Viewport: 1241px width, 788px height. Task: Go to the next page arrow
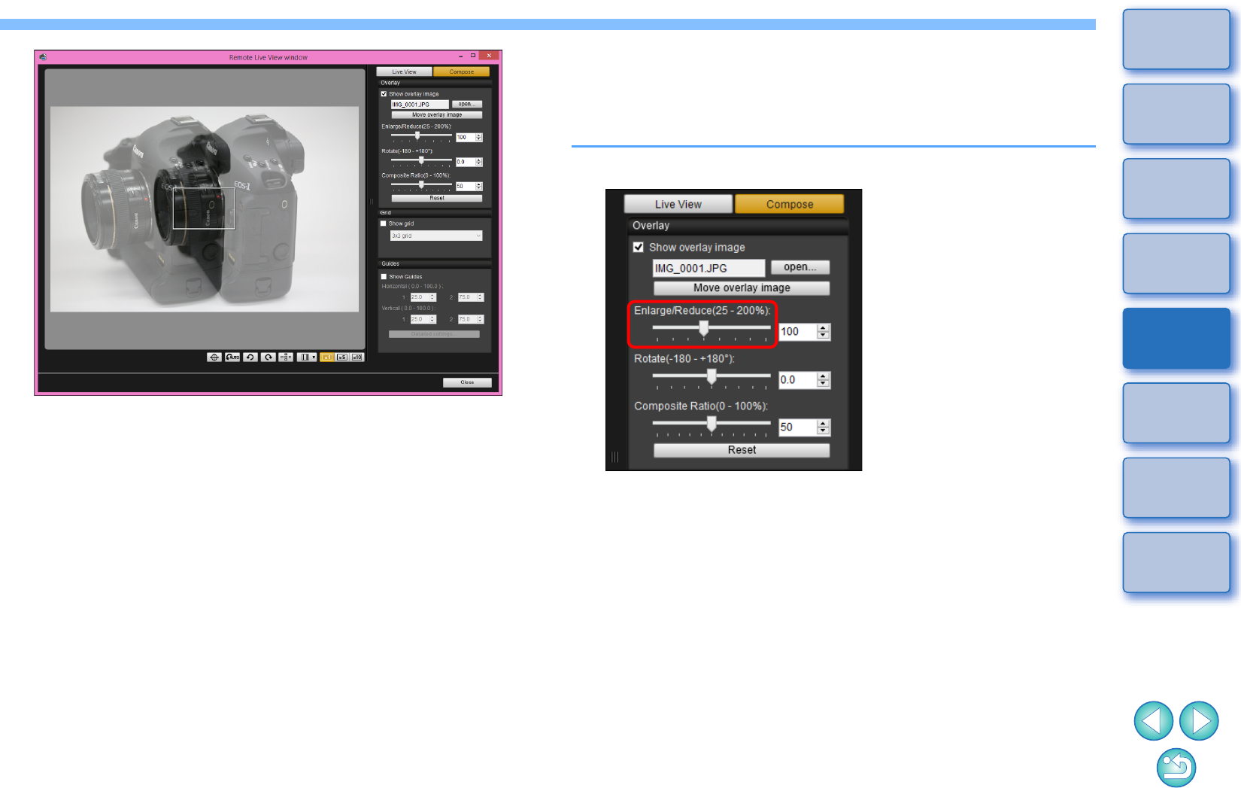1199,721
